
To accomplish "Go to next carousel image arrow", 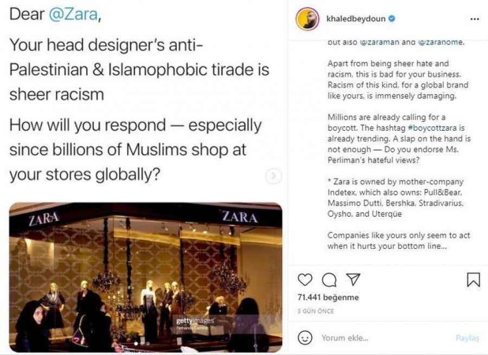I will pos(274,176).
